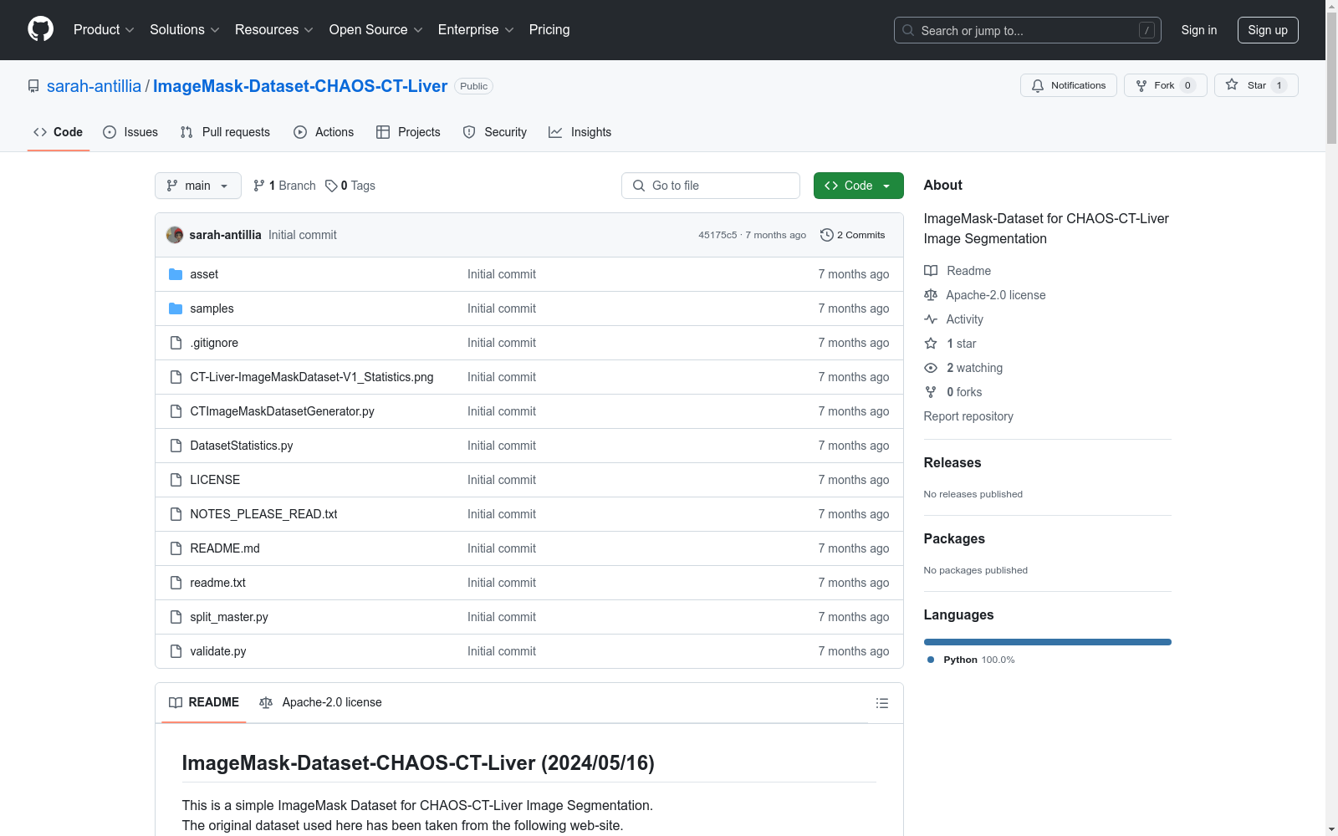Expand the Resources menu
This screenshot has height=836, width=1338.
(x=274, y=29)
